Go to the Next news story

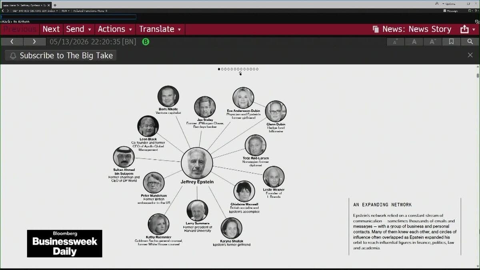click(x=51, y=29)
